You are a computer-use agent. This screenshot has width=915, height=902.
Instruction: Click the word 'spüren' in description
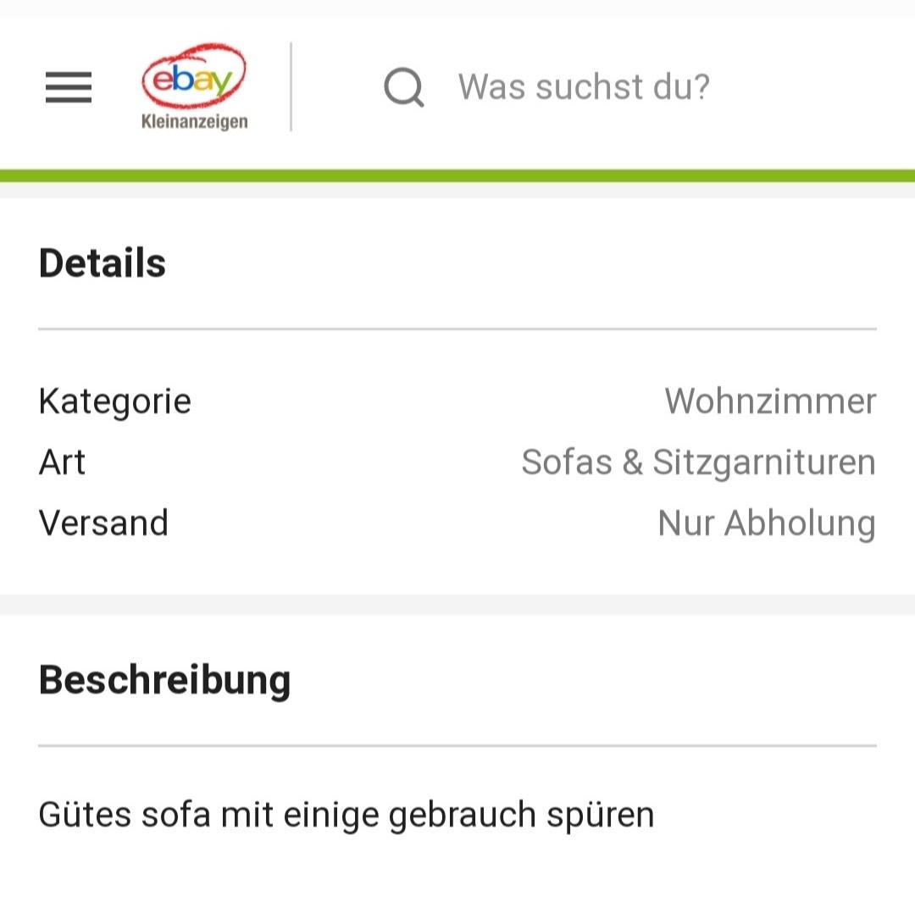pos(601,816)
